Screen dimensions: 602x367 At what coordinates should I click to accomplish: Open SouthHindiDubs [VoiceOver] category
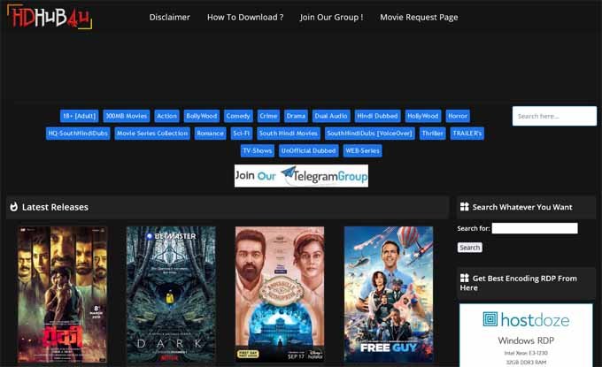[x=370, y=134]
